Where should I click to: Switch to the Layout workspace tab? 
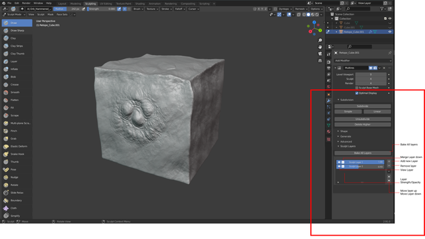pos(62,4)
